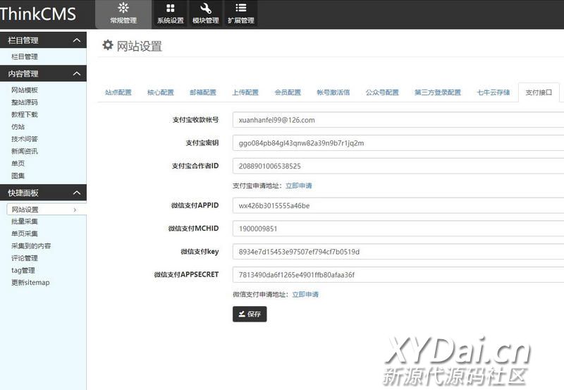The image size is (564, 390).
Task: Select 批量采集 in the sidebar
Action: 25,221
